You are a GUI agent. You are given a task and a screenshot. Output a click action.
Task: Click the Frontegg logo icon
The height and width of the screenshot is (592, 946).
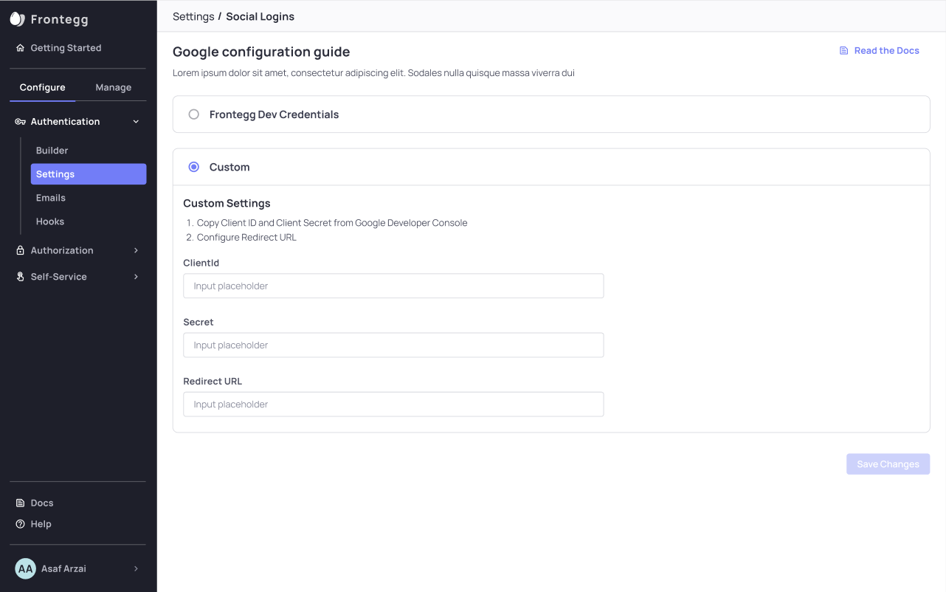17,19
